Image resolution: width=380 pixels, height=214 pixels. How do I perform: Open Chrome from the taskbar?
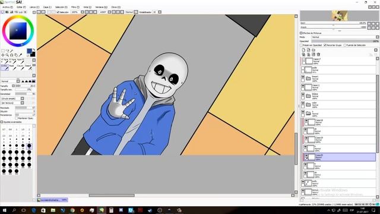pyautogui.click(x=72, y=210)
